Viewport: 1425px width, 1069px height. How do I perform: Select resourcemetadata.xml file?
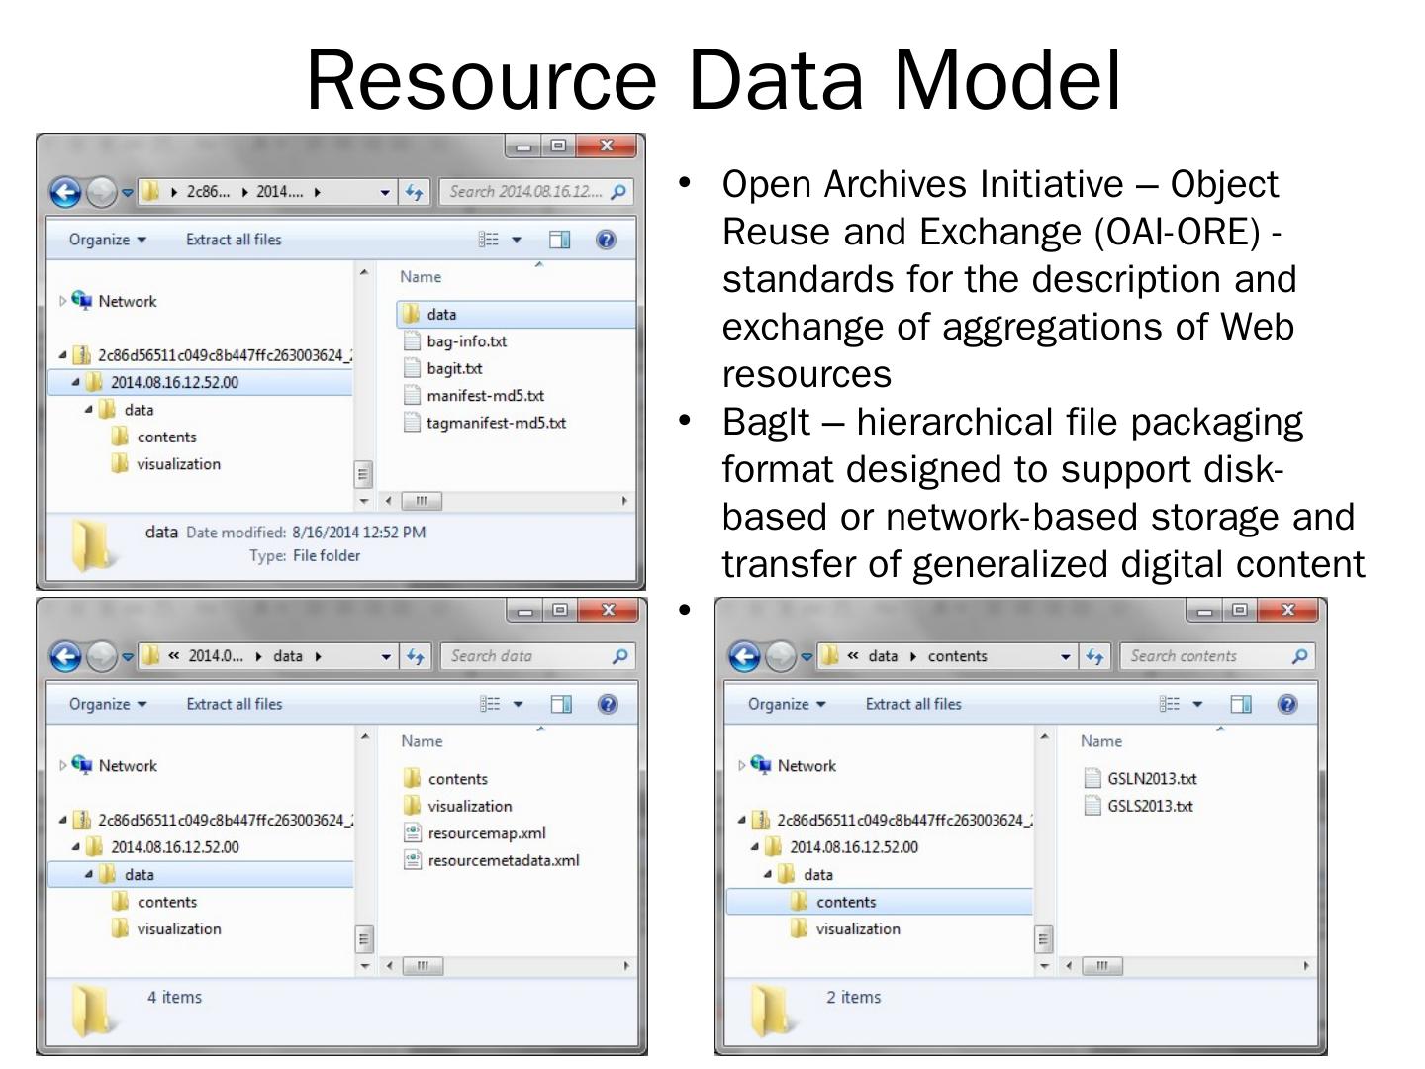(492, 860)
